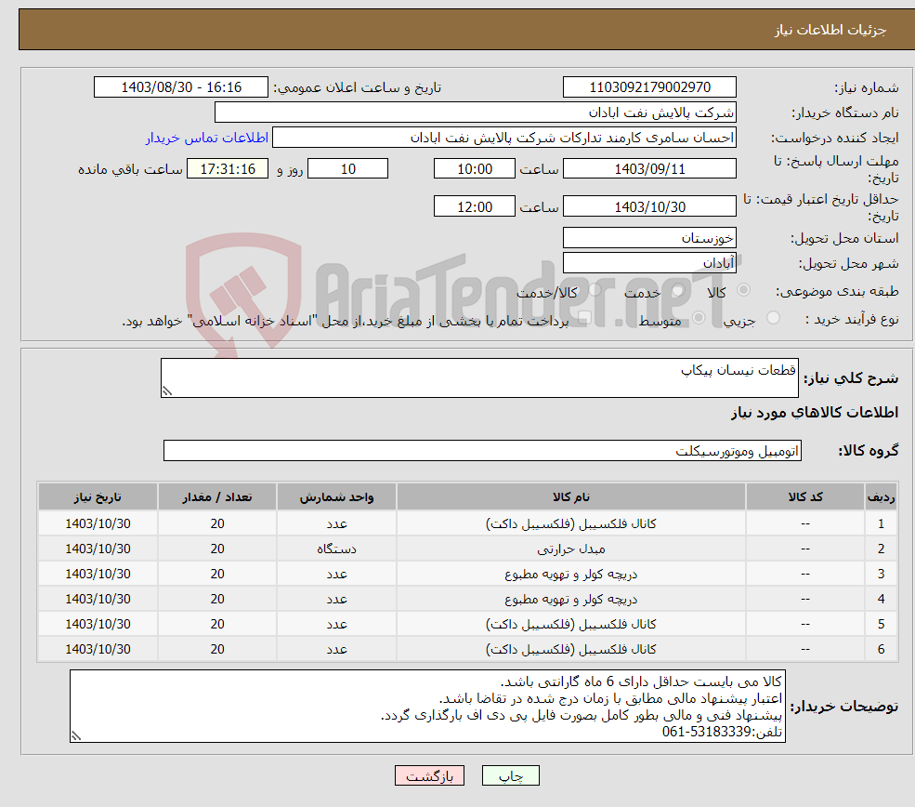This screenshot has height=807, width=915.
Task: Click the goods group field اتومبیل وموتورسیکلت
Action: (483, 450)
